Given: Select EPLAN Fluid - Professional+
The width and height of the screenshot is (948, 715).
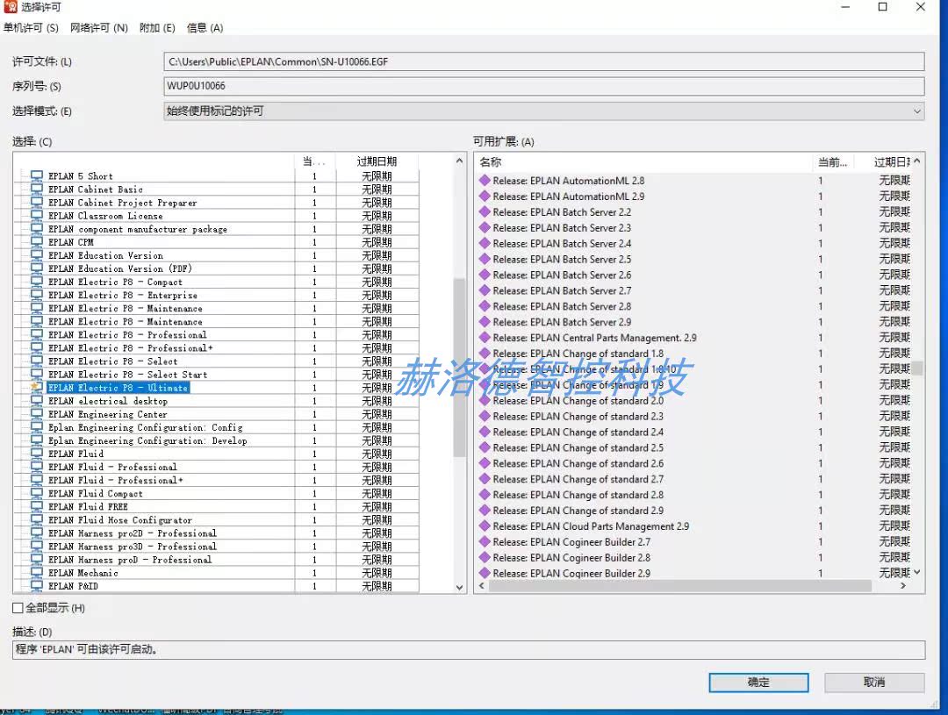Looking at the screenshot, I should pos(115,480).
